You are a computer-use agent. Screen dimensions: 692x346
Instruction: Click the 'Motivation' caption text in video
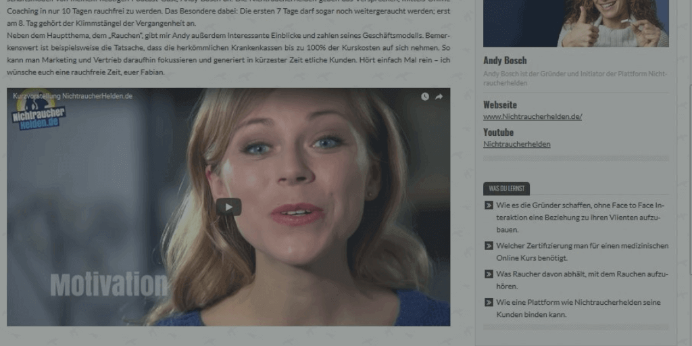point(109,284)
